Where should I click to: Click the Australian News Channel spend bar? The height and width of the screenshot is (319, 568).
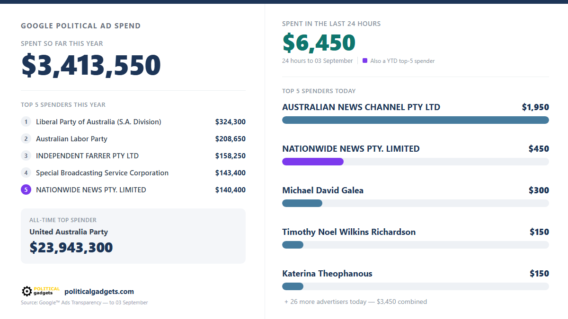pos(416,120)
